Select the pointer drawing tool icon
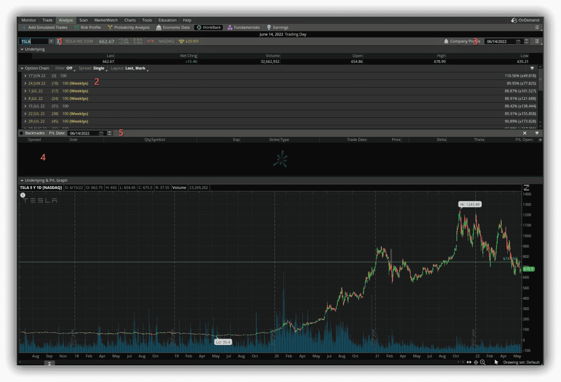 (x=496, y=362)
